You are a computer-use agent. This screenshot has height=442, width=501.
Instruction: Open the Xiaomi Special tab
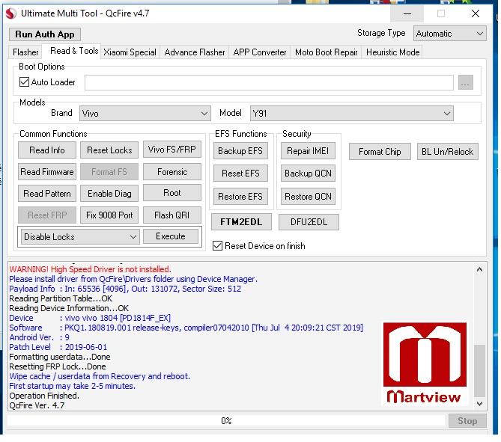coord(130,52)
